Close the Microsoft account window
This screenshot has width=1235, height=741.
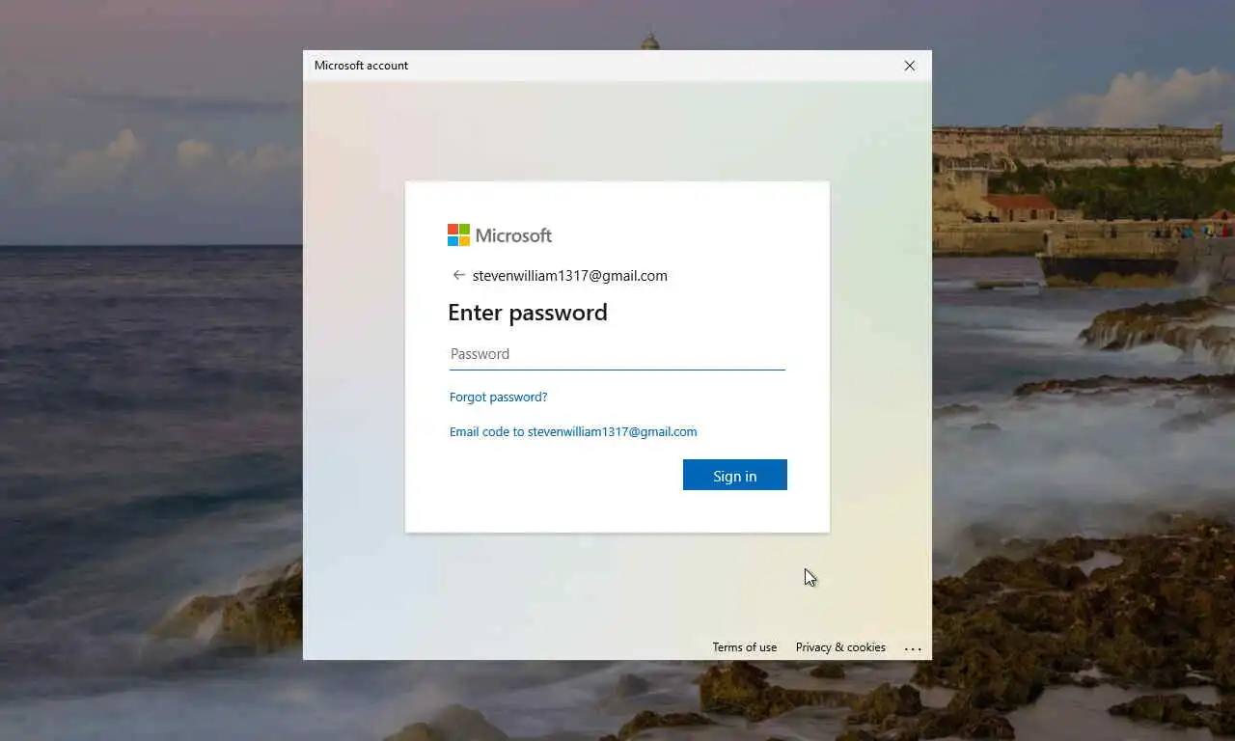[909, 66]
